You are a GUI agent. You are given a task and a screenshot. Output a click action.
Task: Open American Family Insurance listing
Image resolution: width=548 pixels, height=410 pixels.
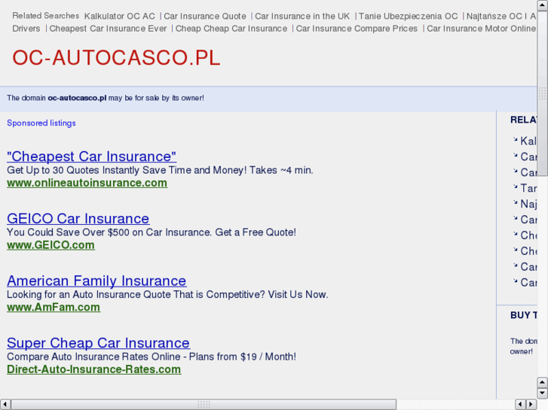(96, 281)
